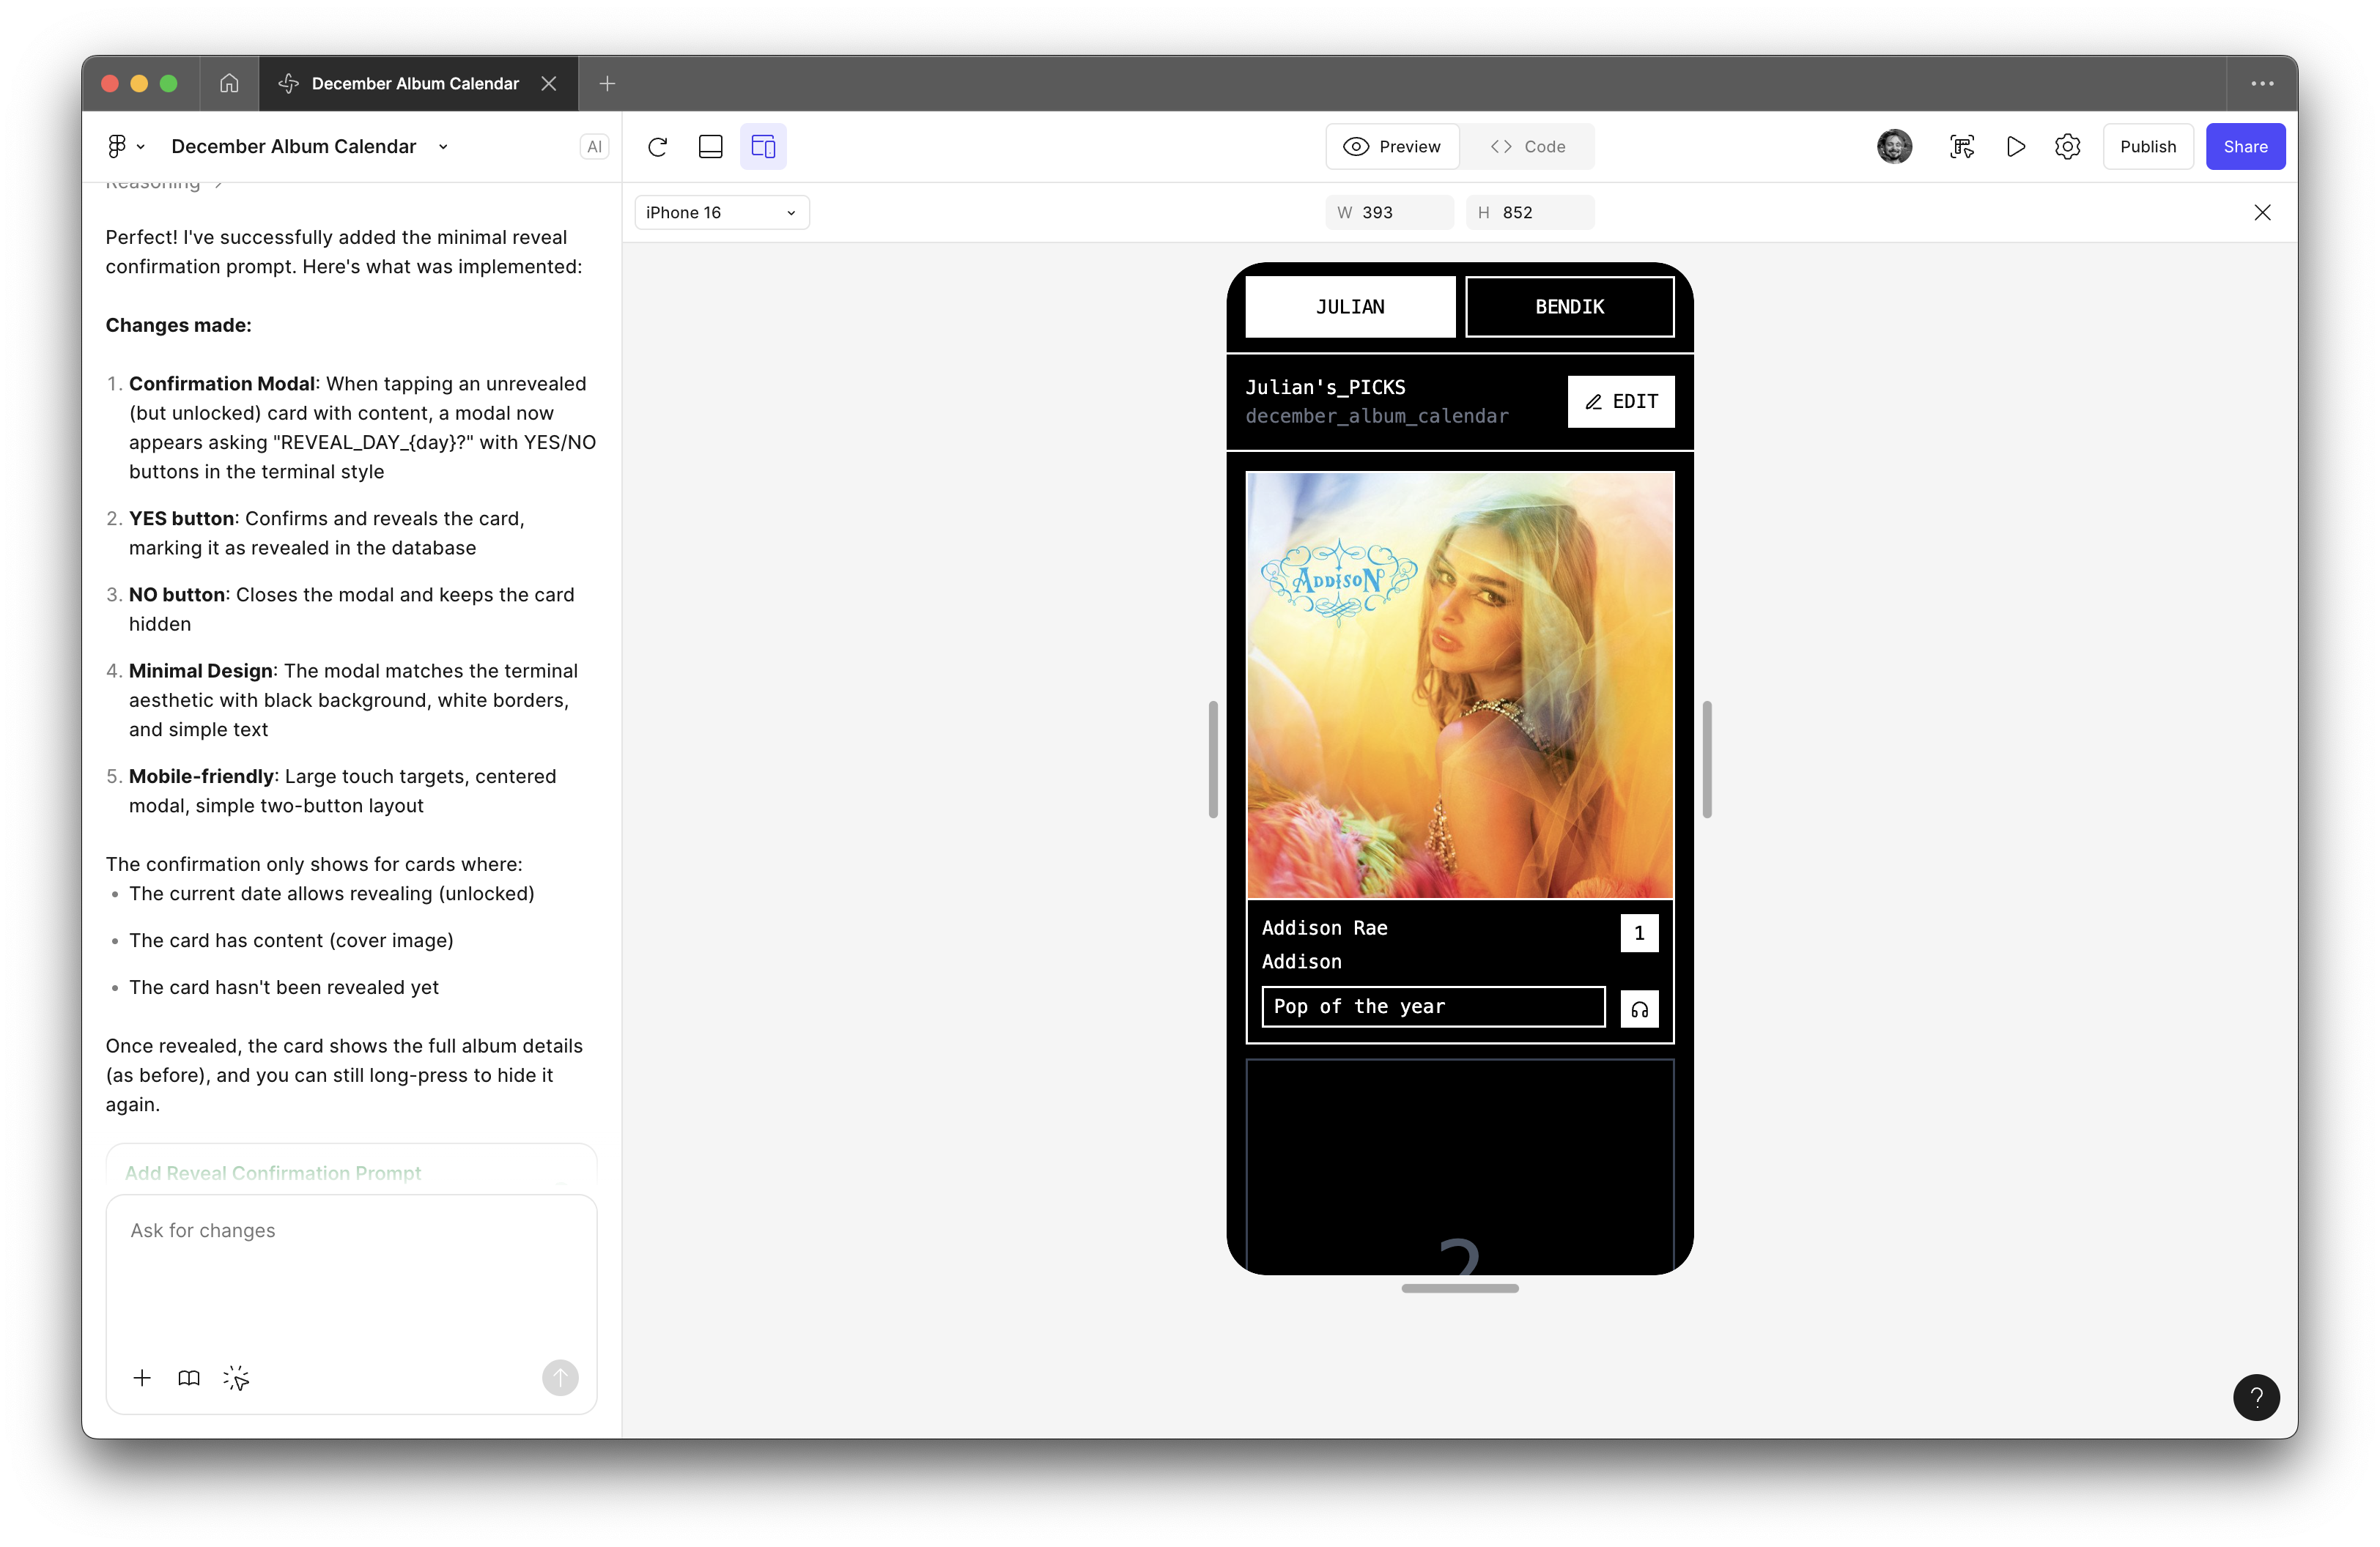Screen dimensions: 2380x1547
Task: Switch to Preview view
Action: tap(1392, 147)
